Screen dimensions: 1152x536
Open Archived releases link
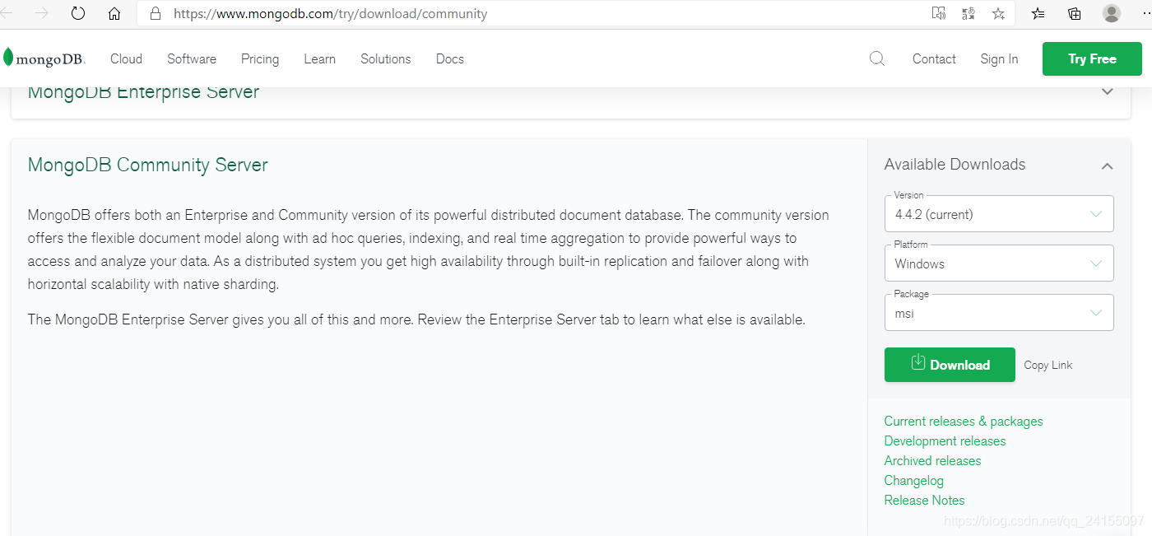tap(932, 461)
